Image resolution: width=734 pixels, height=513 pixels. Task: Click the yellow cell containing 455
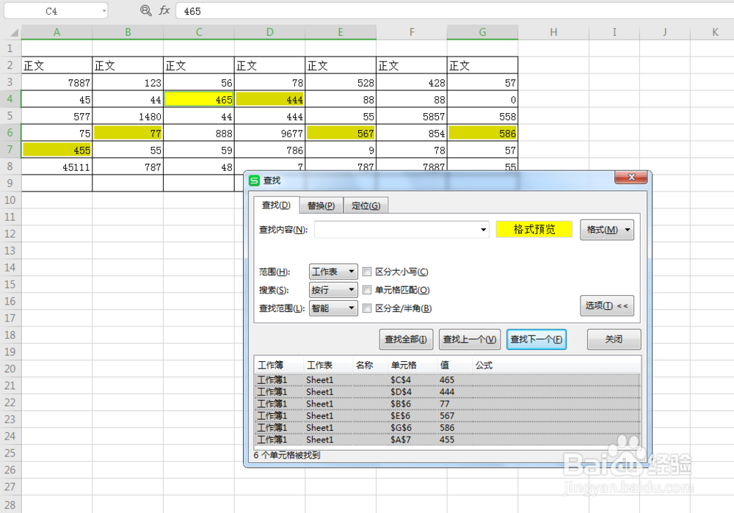(57, 150)
